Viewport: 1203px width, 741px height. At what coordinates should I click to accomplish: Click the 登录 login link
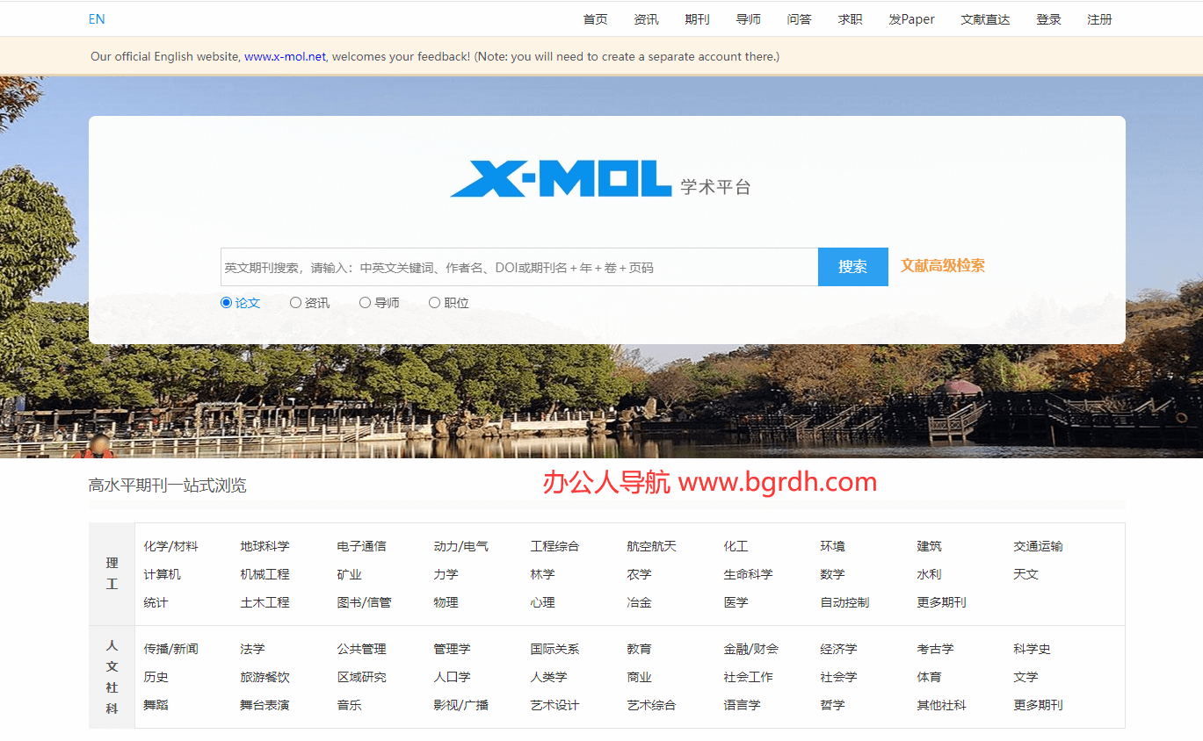pyautogui.click(x=1047, y=18)
